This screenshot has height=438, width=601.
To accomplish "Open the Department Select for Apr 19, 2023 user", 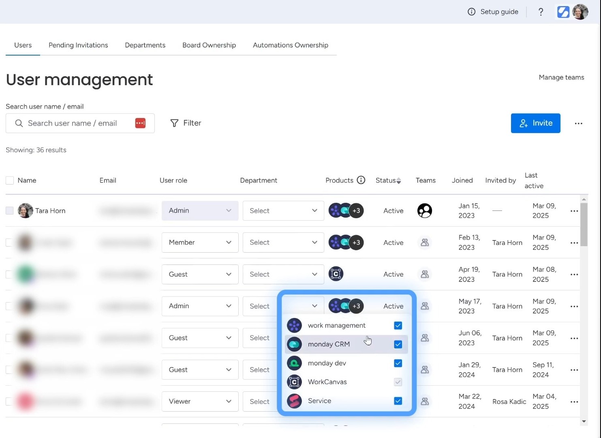I will point(283,274).
